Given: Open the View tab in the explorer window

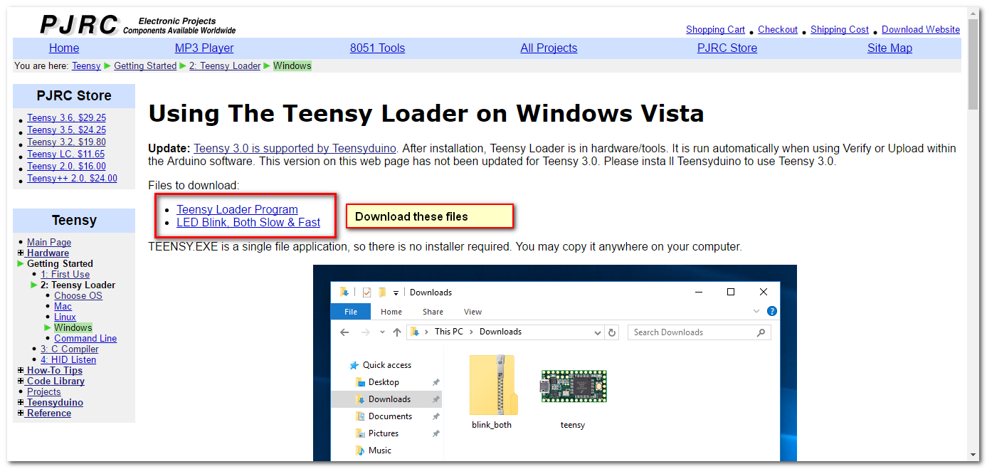Looking at the screenshot, I should click(473, 312).
